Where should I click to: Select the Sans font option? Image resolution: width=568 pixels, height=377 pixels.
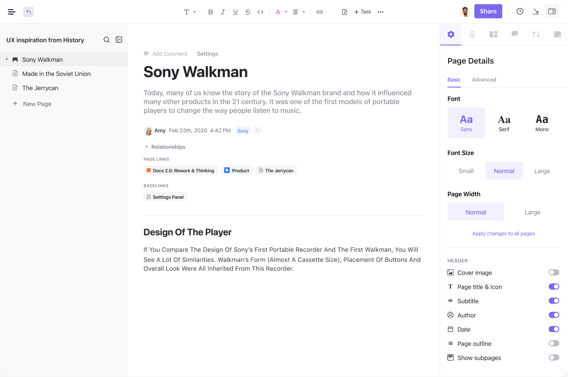click(466, 123)
